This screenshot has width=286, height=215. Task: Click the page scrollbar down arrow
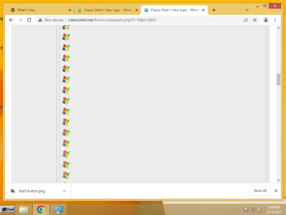(x=278, y=180)
